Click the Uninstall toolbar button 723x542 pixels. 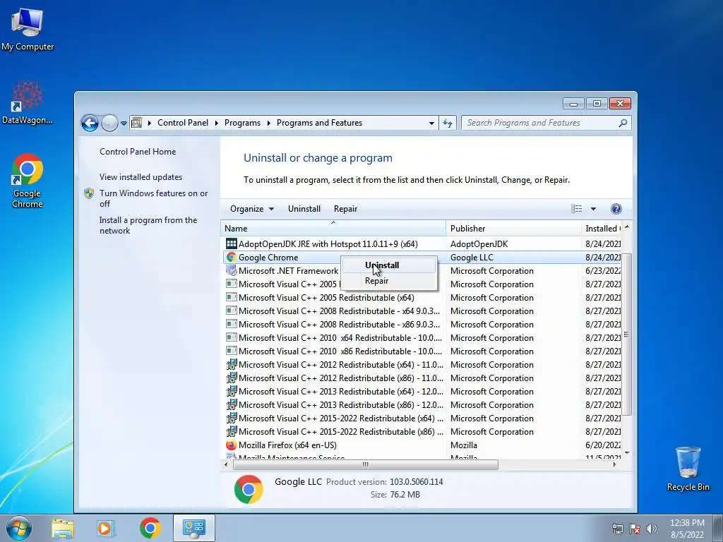pos(304,209)
